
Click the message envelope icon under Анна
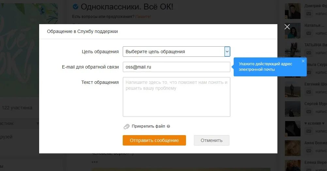point(309,151)
